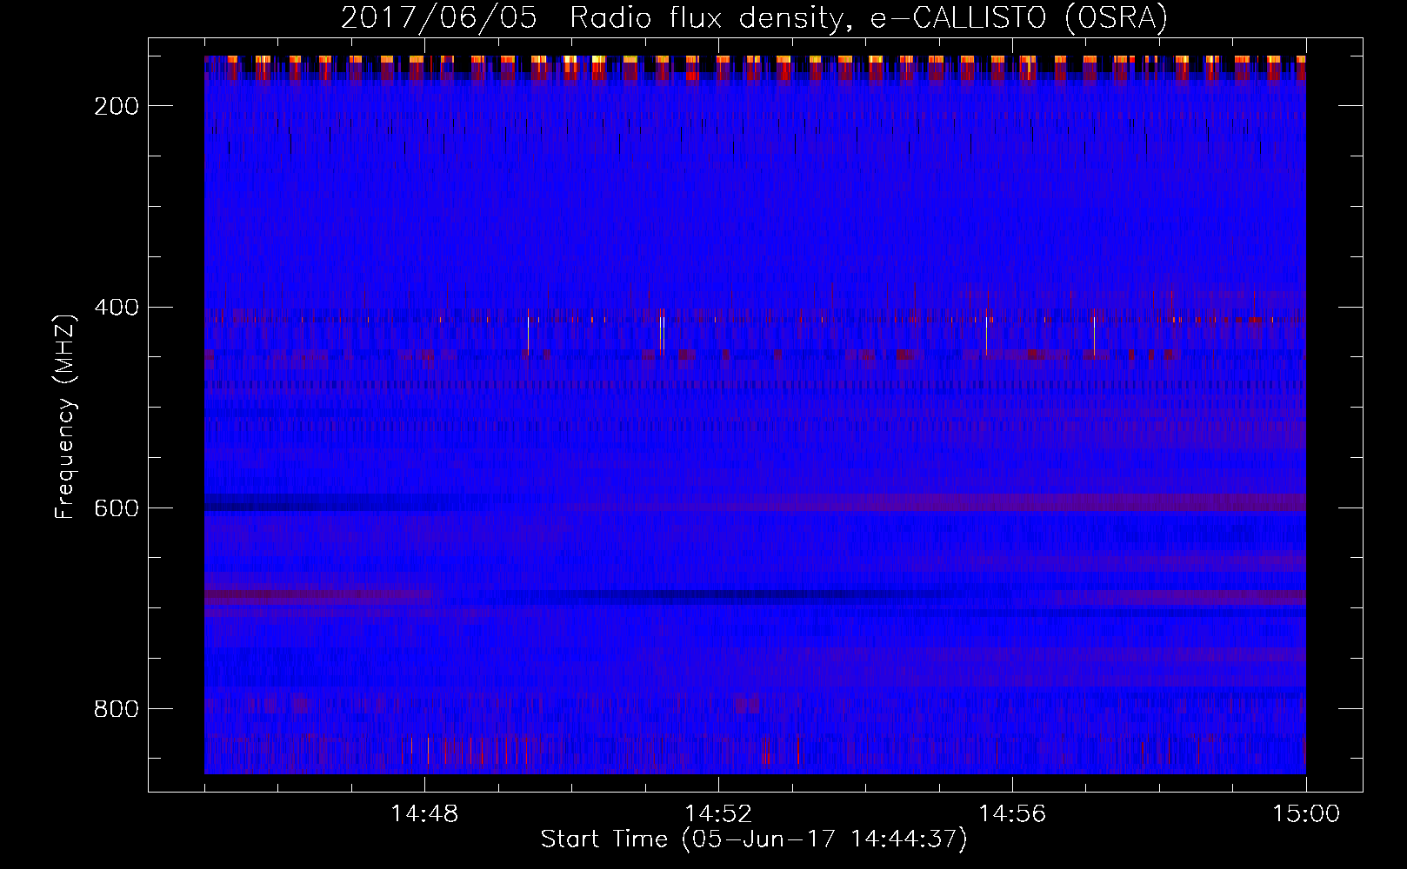Click the 15:00 time tick label

pyautogui.click(x=1306, y=814)
